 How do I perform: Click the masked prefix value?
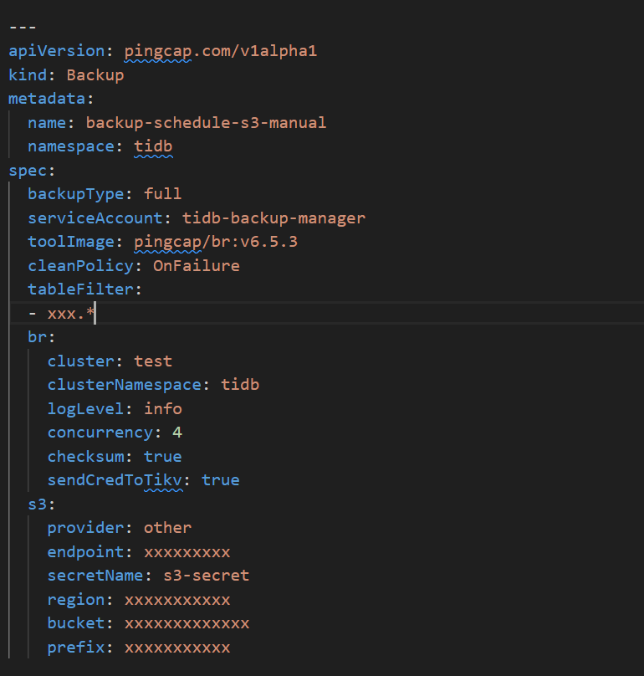click(x=177, y=647)
